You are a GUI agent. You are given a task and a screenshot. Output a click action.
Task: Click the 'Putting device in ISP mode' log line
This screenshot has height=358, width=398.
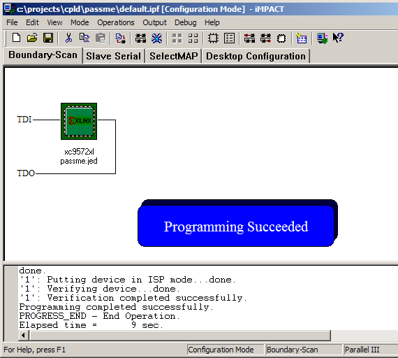click(x=128, y=280)
